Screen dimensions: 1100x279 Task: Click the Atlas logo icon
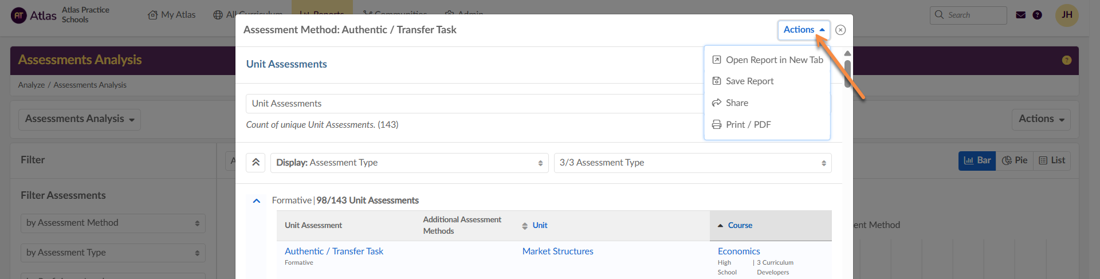[19, 15]
